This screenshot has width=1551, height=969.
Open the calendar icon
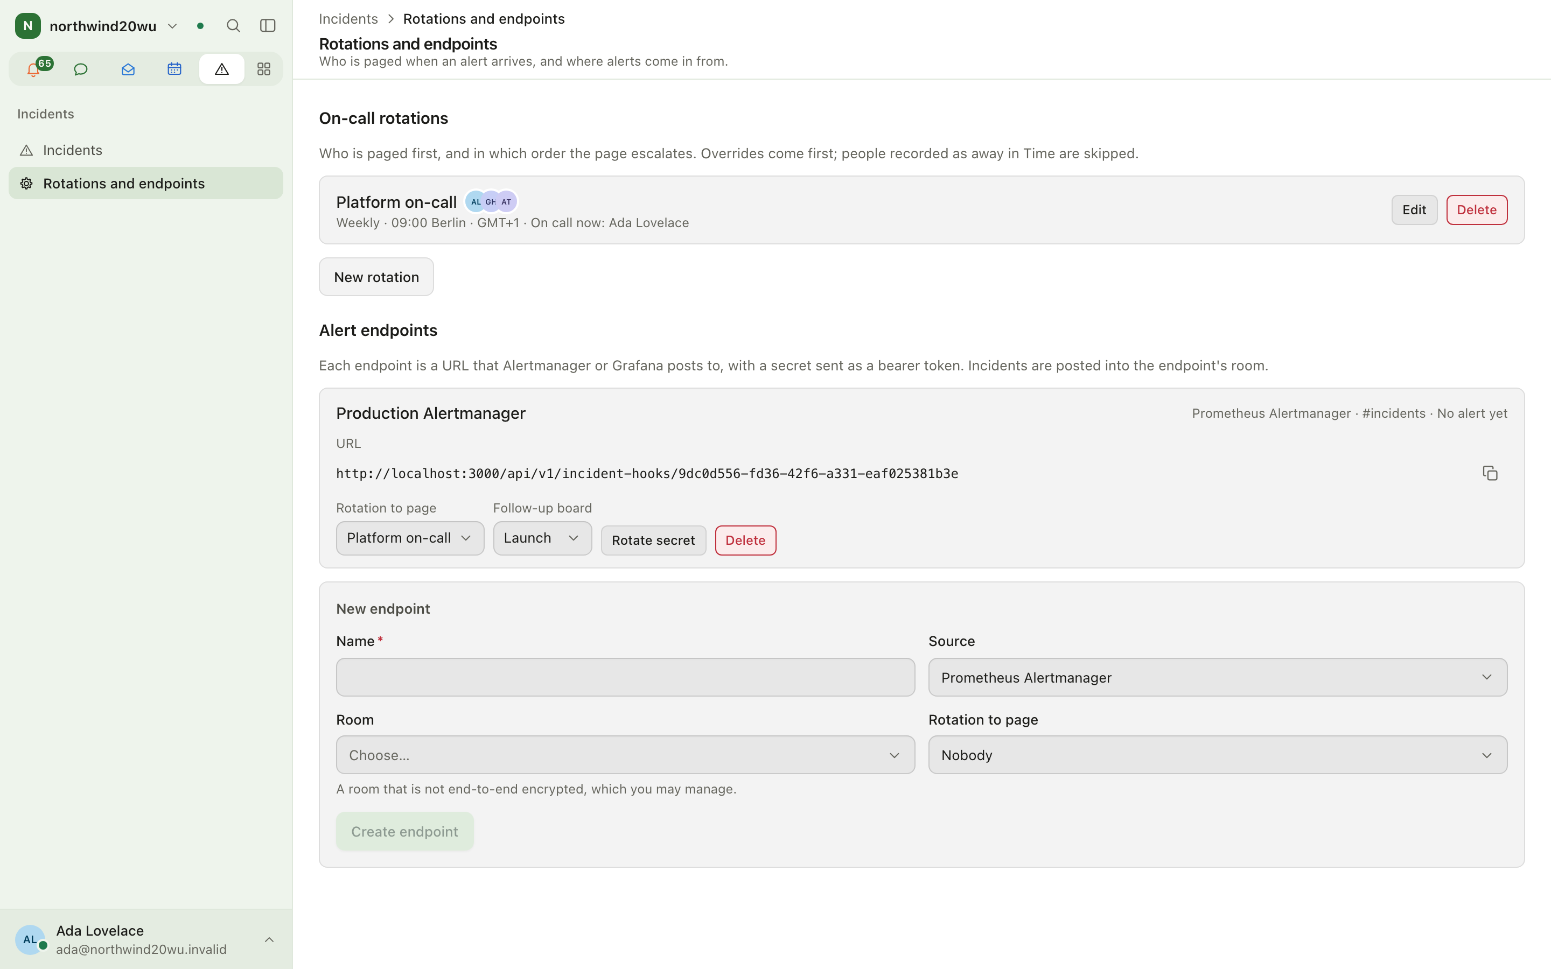point(174,68)
